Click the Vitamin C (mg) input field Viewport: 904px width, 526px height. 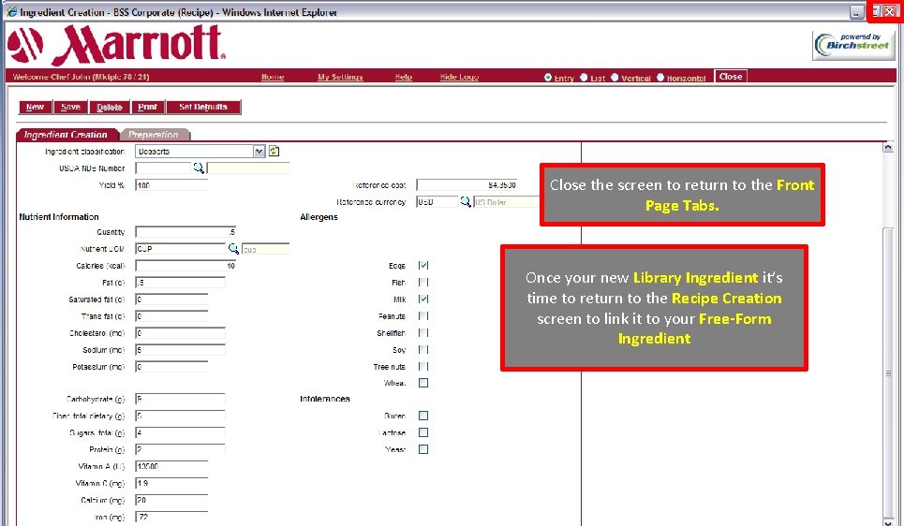click(171, 483)
